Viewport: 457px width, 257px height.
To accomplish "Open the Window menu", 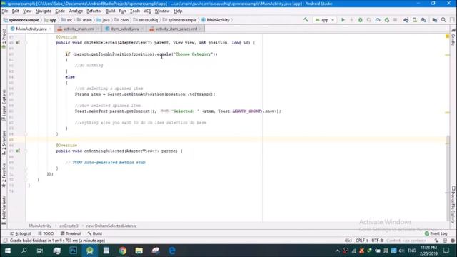I will pos(162,11).
